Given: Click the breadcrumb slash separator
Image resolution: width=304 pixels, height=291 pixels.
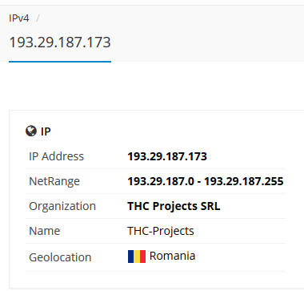Looking at the screenshot, I should pos(38,18).
